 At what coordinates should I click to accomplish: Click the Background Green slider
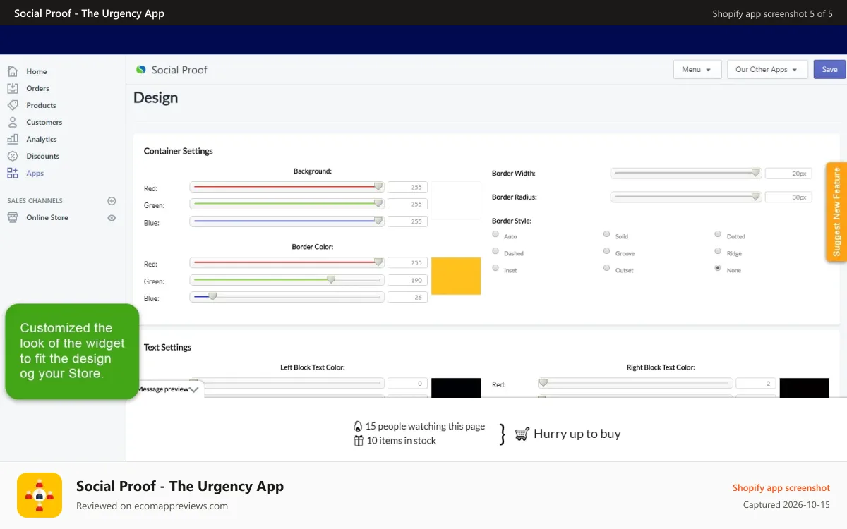tap(287, 204)
